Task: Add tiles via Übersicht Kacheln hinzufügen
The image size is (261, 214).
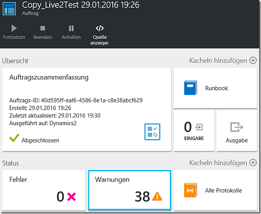Action: pyautogui.click(x=223, y=60)
